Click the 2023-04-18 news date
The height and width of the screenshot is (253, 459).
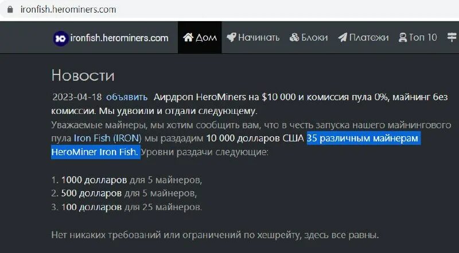coord(77,97)
